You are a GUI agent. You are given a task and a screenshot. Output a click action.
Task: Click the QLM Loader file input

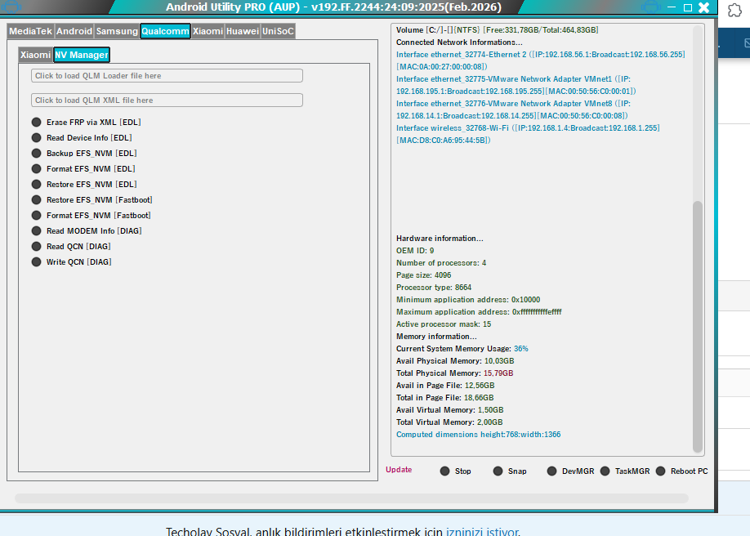click(167, 76)
